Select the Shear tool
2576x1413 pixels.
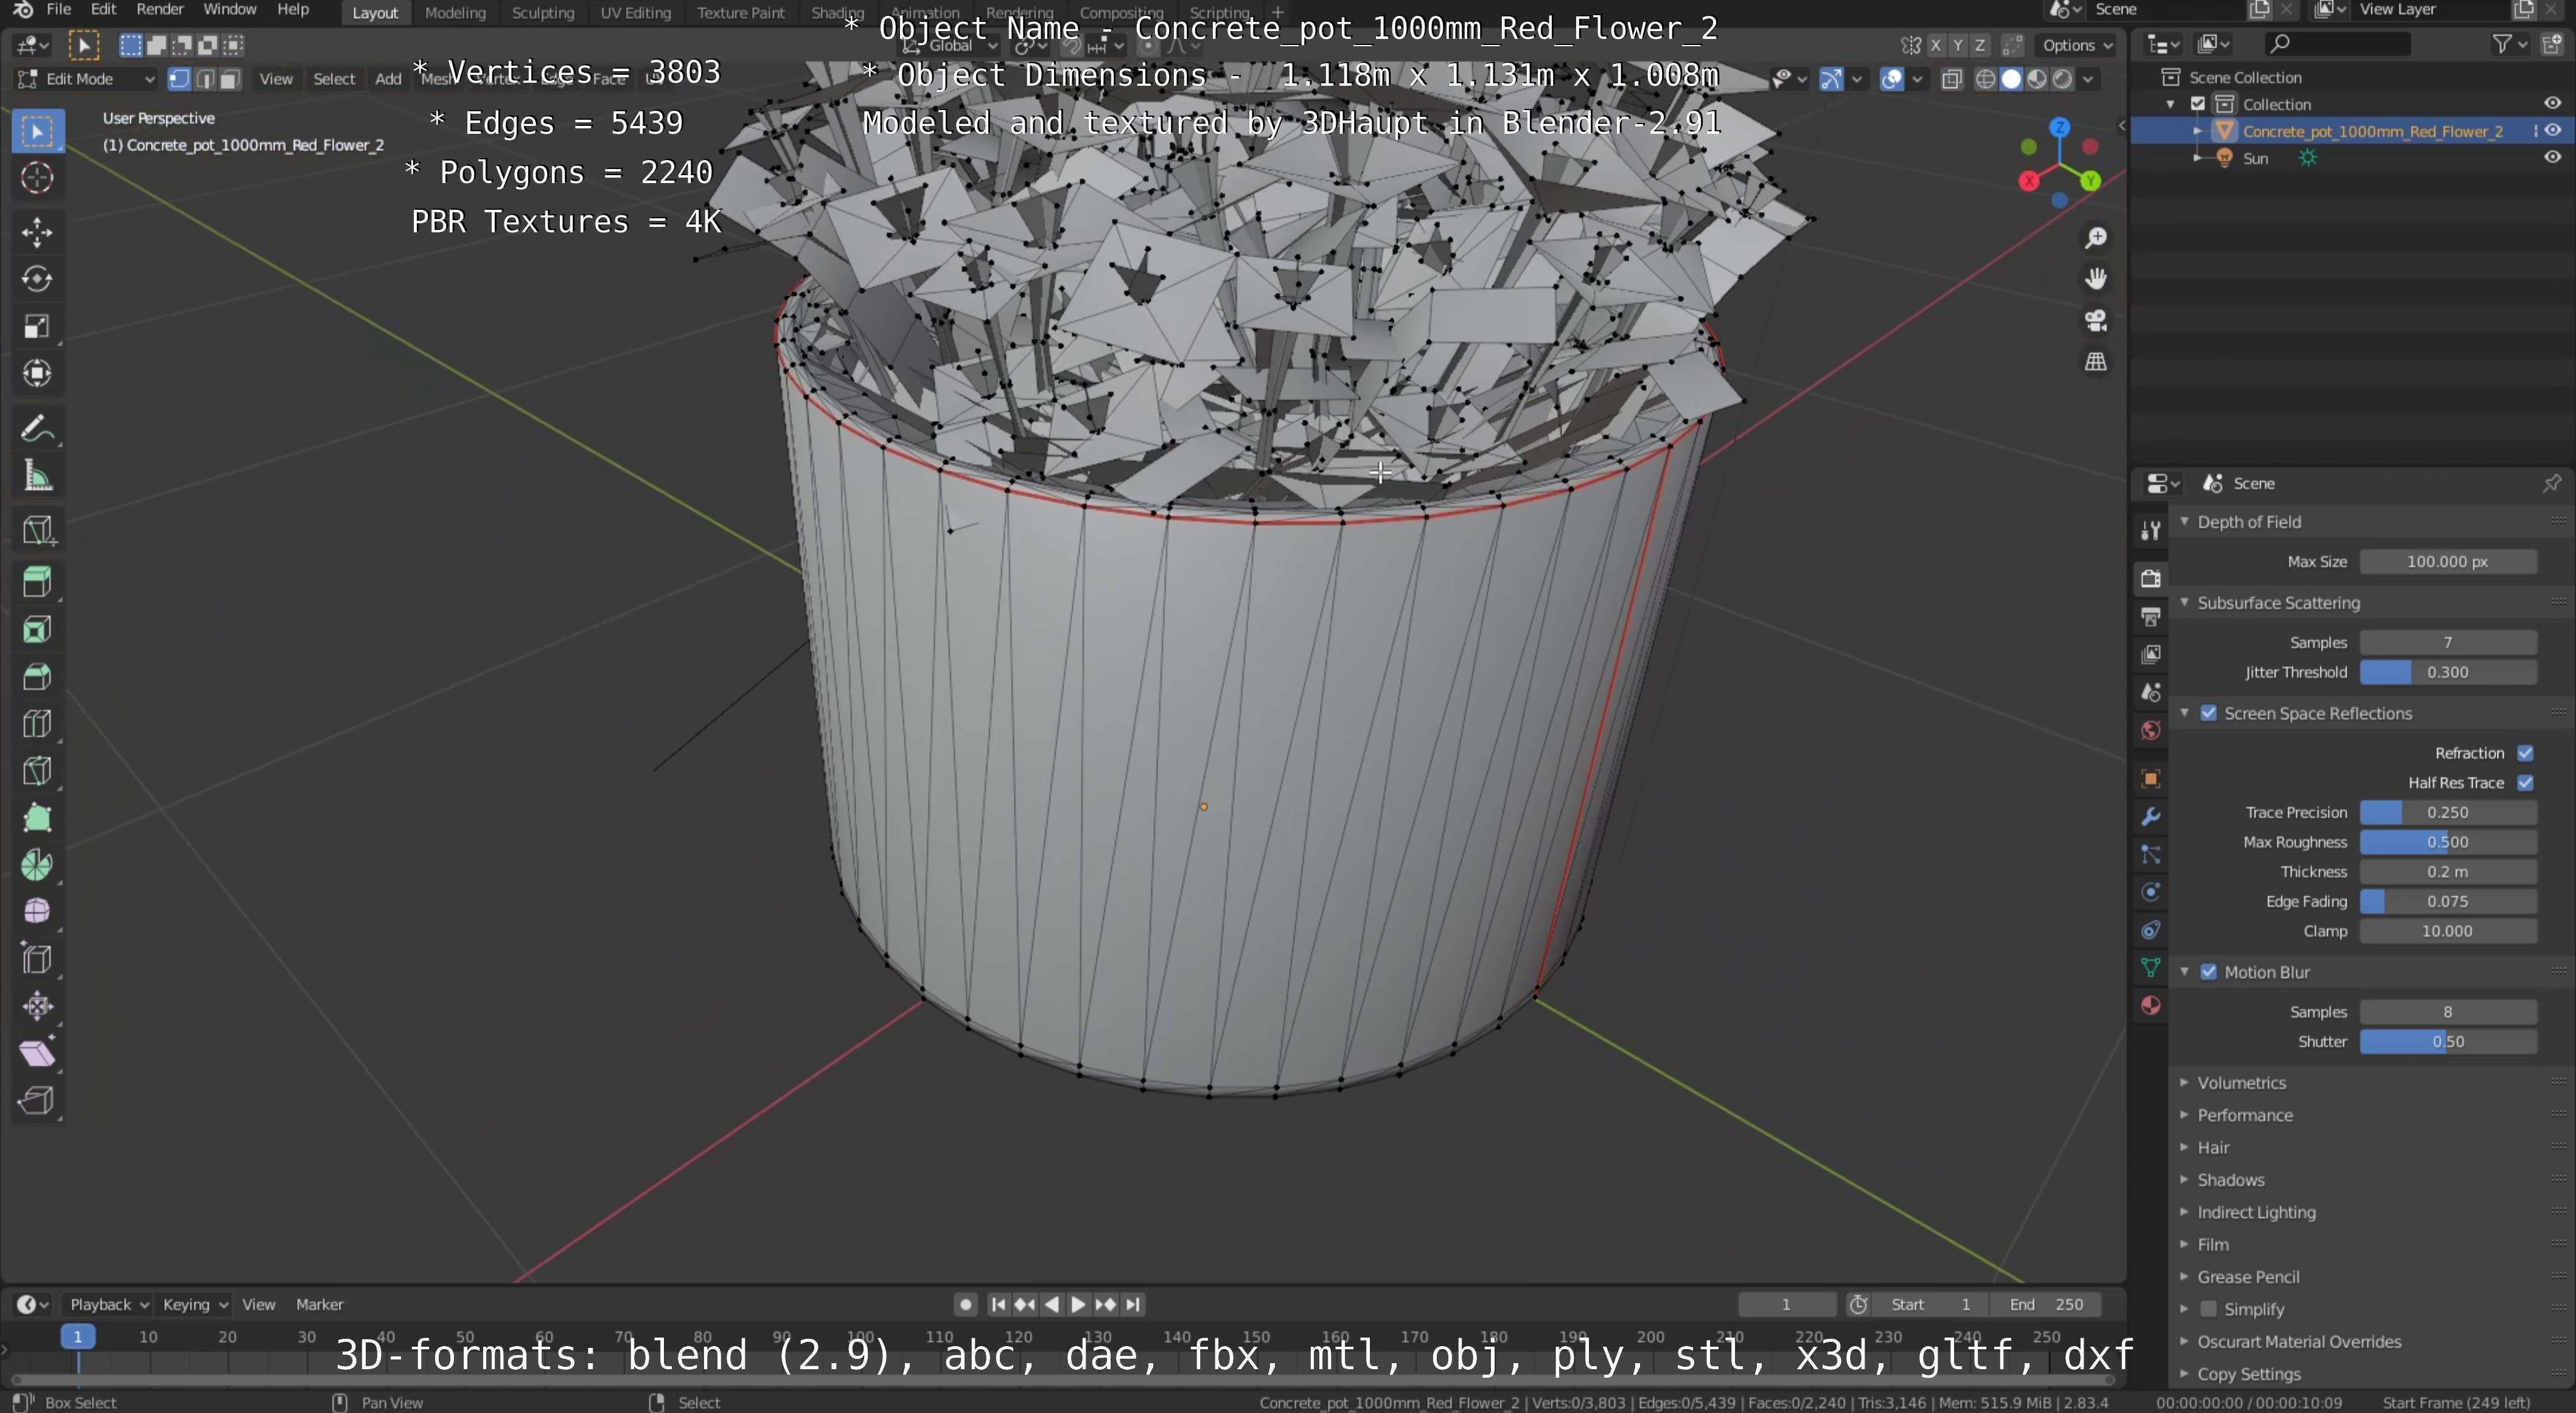[37, 1054]
